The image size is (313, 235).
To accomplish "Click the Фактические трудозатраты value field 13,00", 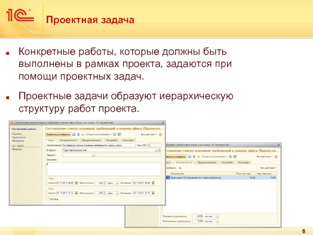I will 198,221.
